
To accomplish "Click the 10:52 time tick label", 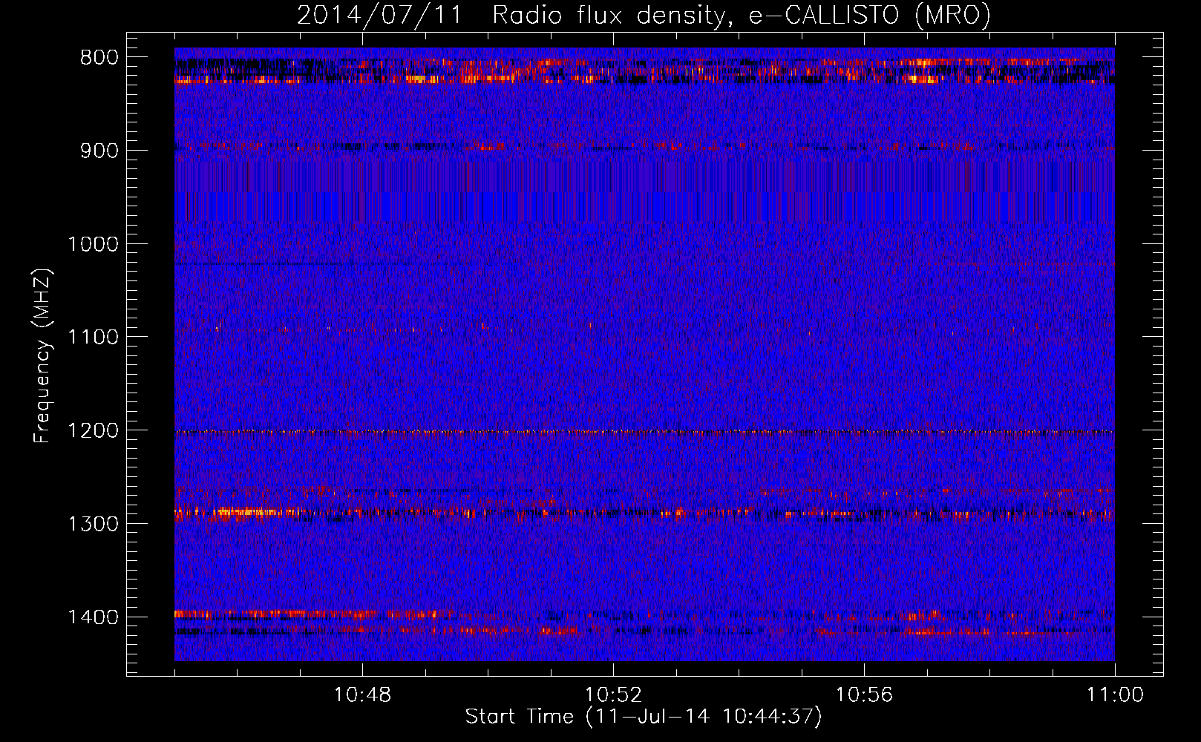I will pyautogui.click(x=613, y=695).
